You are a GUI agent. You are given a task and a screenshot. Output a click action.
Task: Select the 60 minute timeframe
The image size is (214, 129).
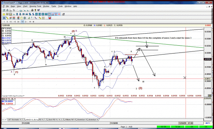pos(23,22)
